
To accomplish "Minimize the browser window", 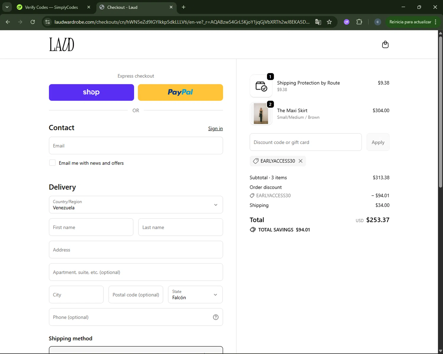I will pos(403,7).
